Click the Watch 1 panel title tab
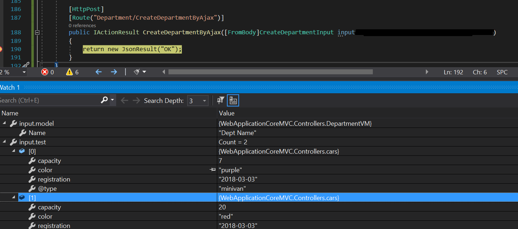This screenshot has width=518, height=229. pyautogui.click(x=10, y=88)
